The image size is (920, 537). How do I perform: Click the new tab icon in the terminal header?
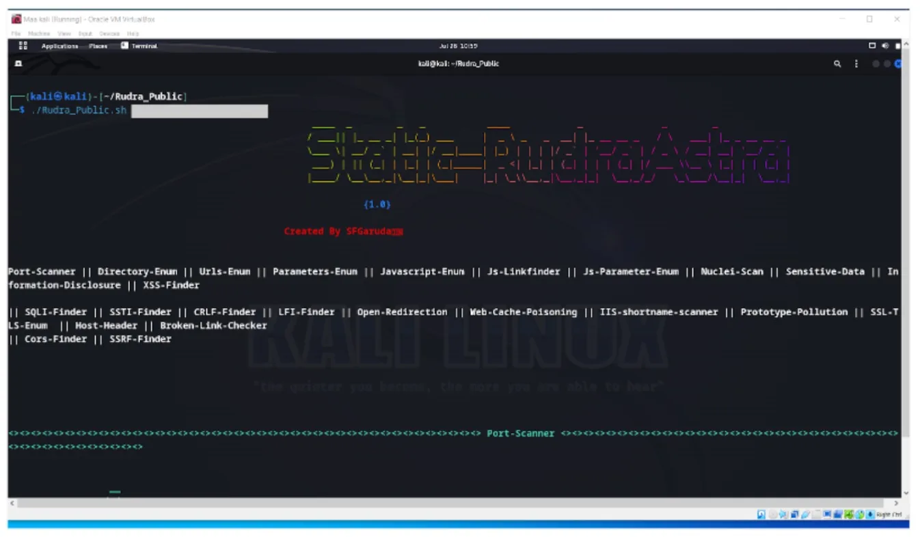(18, 64)
